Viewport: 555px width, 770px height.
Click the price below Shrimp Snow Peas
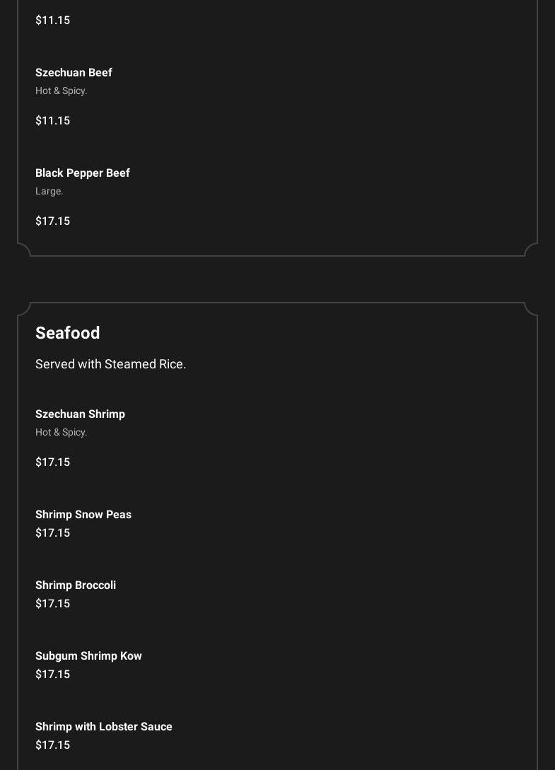point(52,532)
